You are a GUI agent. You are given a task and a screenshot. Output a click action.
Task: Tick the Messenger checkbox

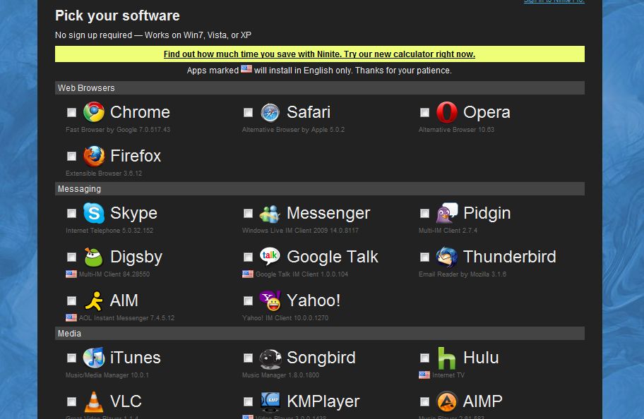(248, 214)
